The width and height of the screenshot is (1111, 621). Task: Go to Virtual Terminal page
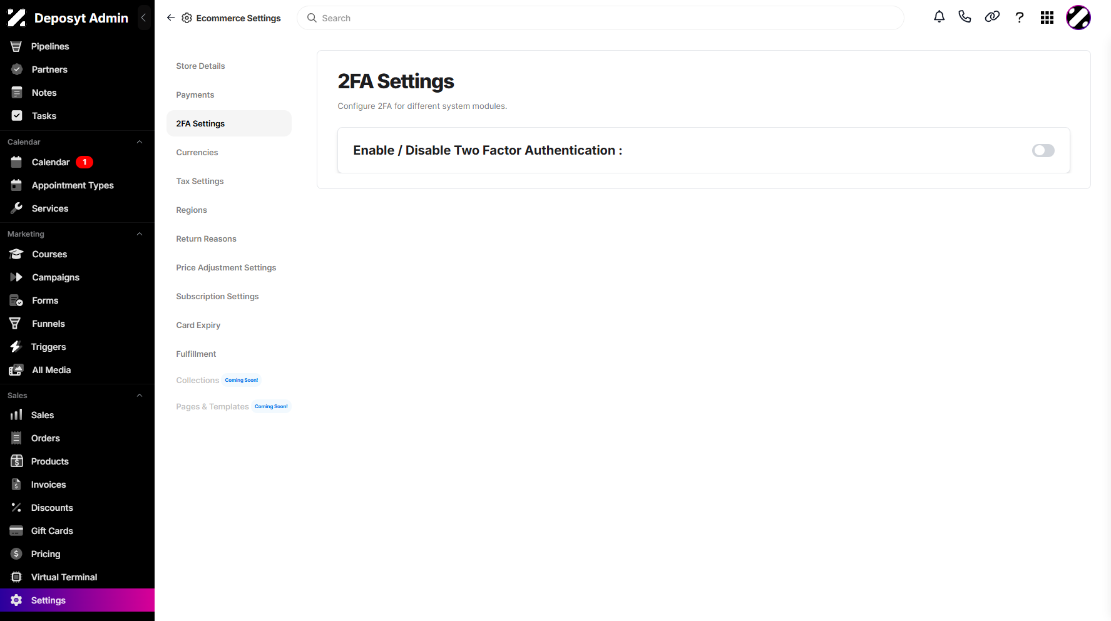(x=77, y=577)
